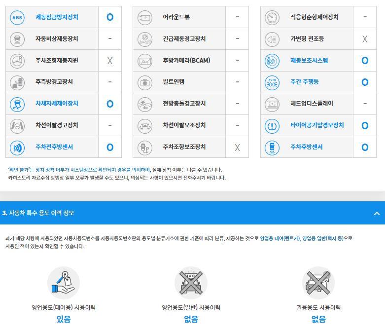Click the O status for 주간 주행등
Screen dimensions: 385x333
point(365,82)
